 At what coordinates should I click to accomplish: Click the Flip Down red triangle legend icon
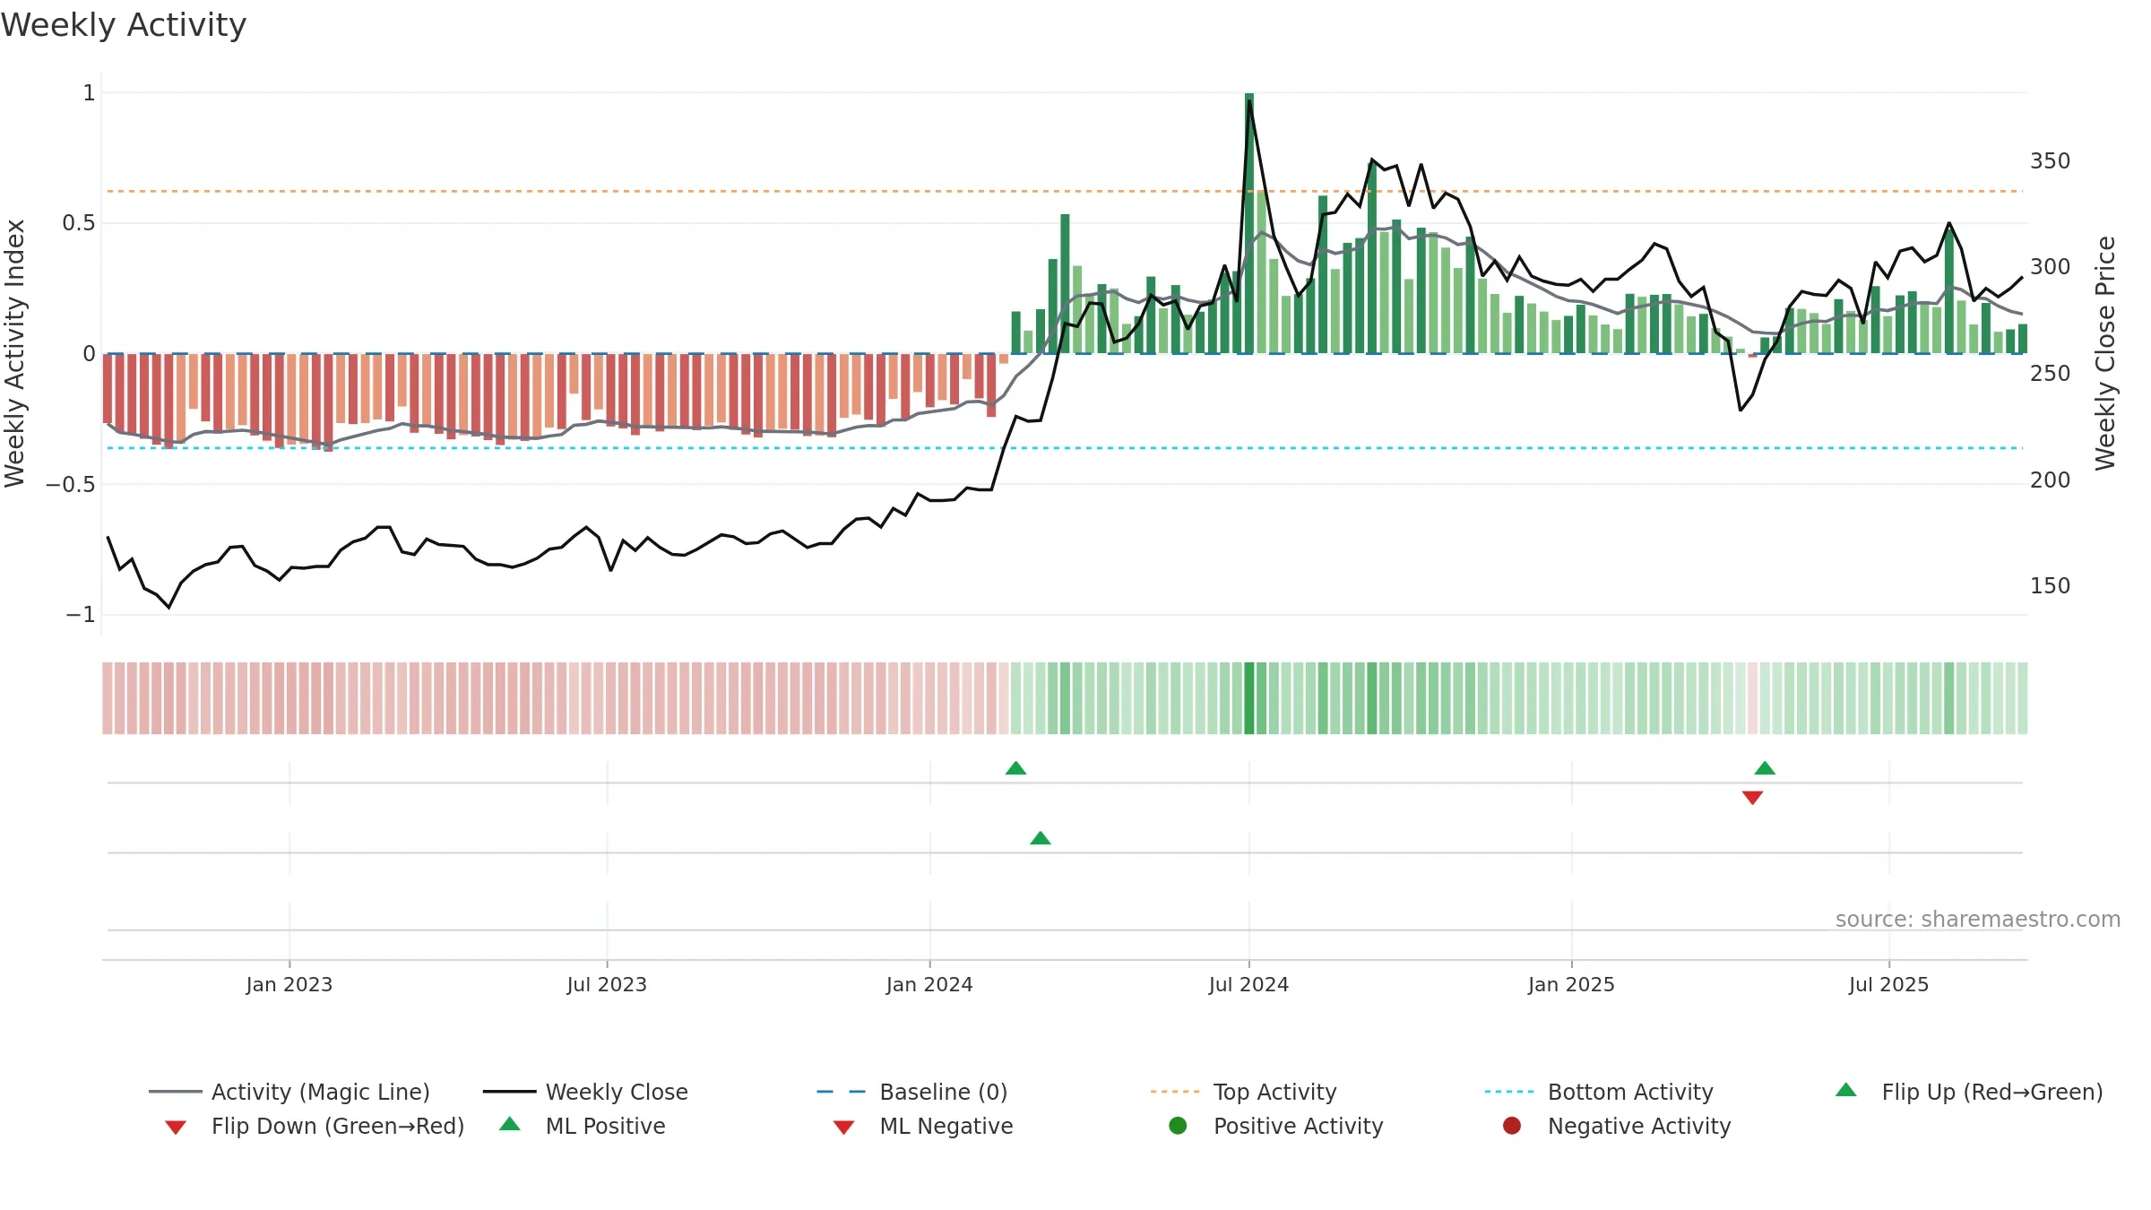[176, 1128]
